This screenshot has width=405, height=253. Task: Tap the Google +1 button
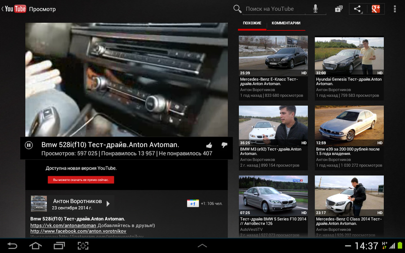(x=193, y=203)
